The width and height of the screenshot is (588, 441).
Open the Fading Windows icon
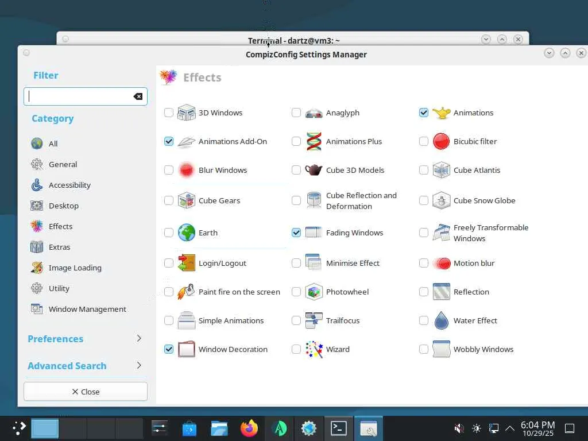[x=314, y=233]
